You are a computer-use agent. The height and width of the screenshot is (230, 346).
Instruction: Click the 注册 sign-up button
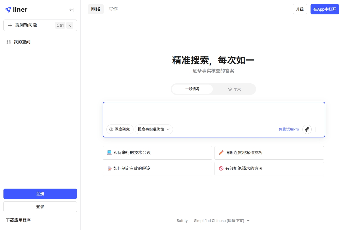click(x=40, y=194)
